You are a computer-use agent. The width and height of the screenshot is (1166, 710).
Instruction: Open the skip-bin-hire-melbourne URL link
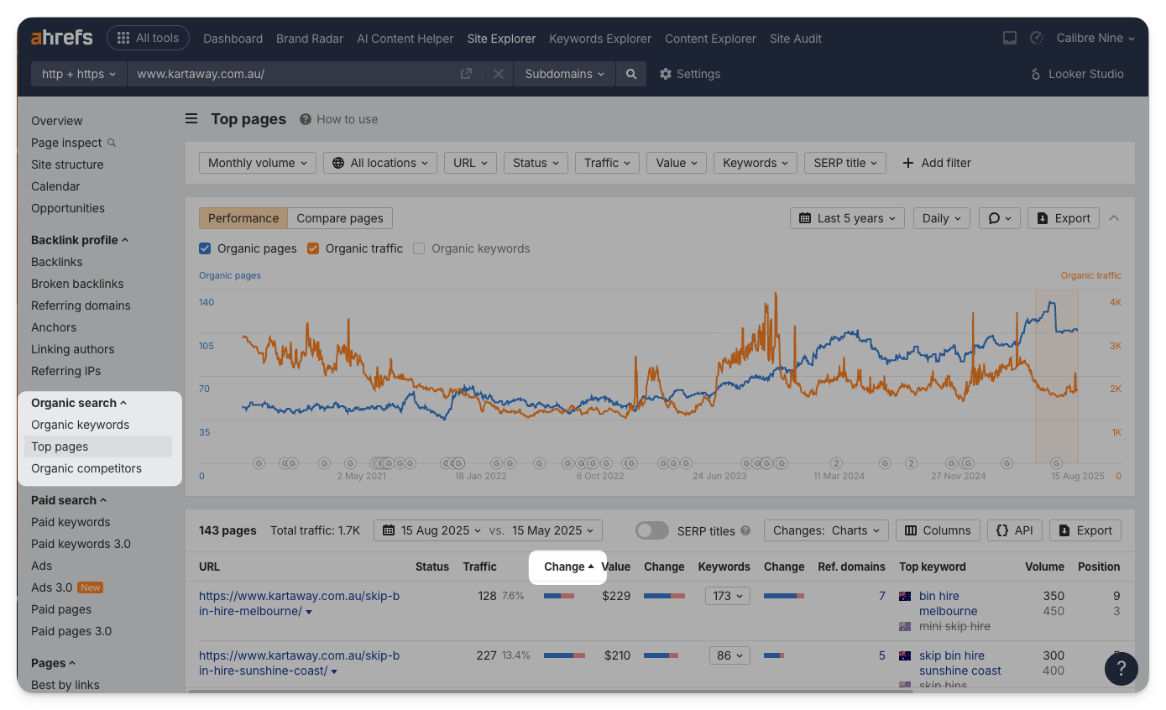tap(299, 603)
